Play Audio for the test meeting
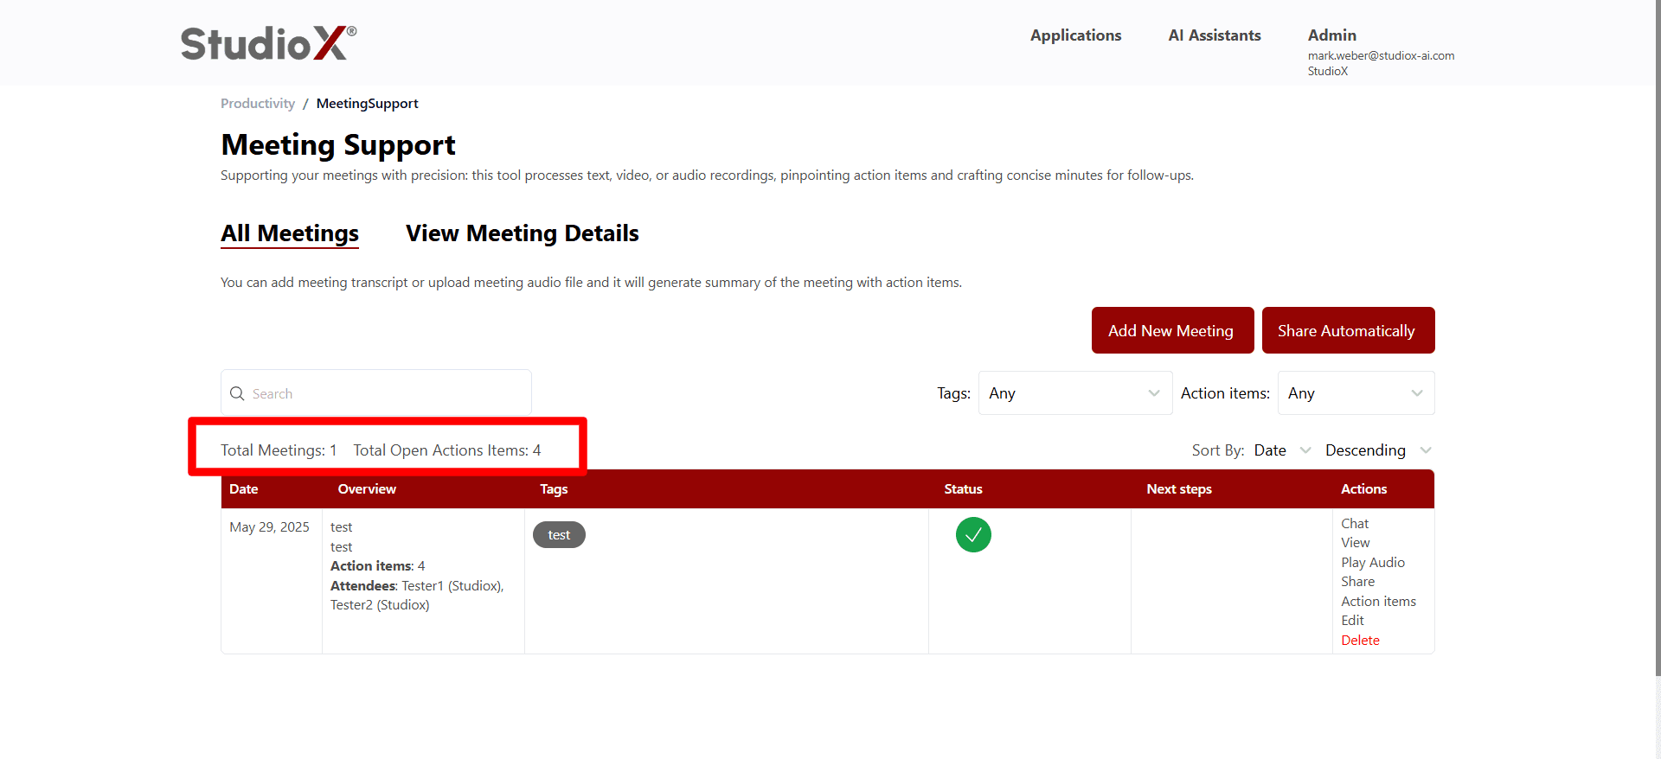The width and height of the screenshot is (1661, 759). pyautogui.click(x=1372, y=563)
